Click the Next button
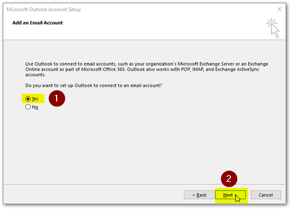 (230, 195)
